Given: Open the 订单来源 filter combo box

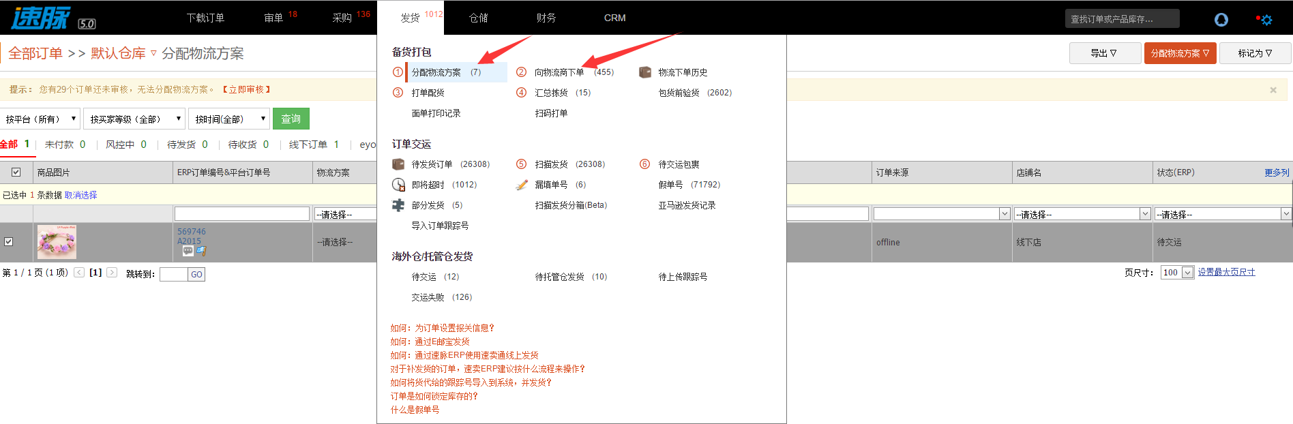Looking at the screenshot, I should click(942, 214).
